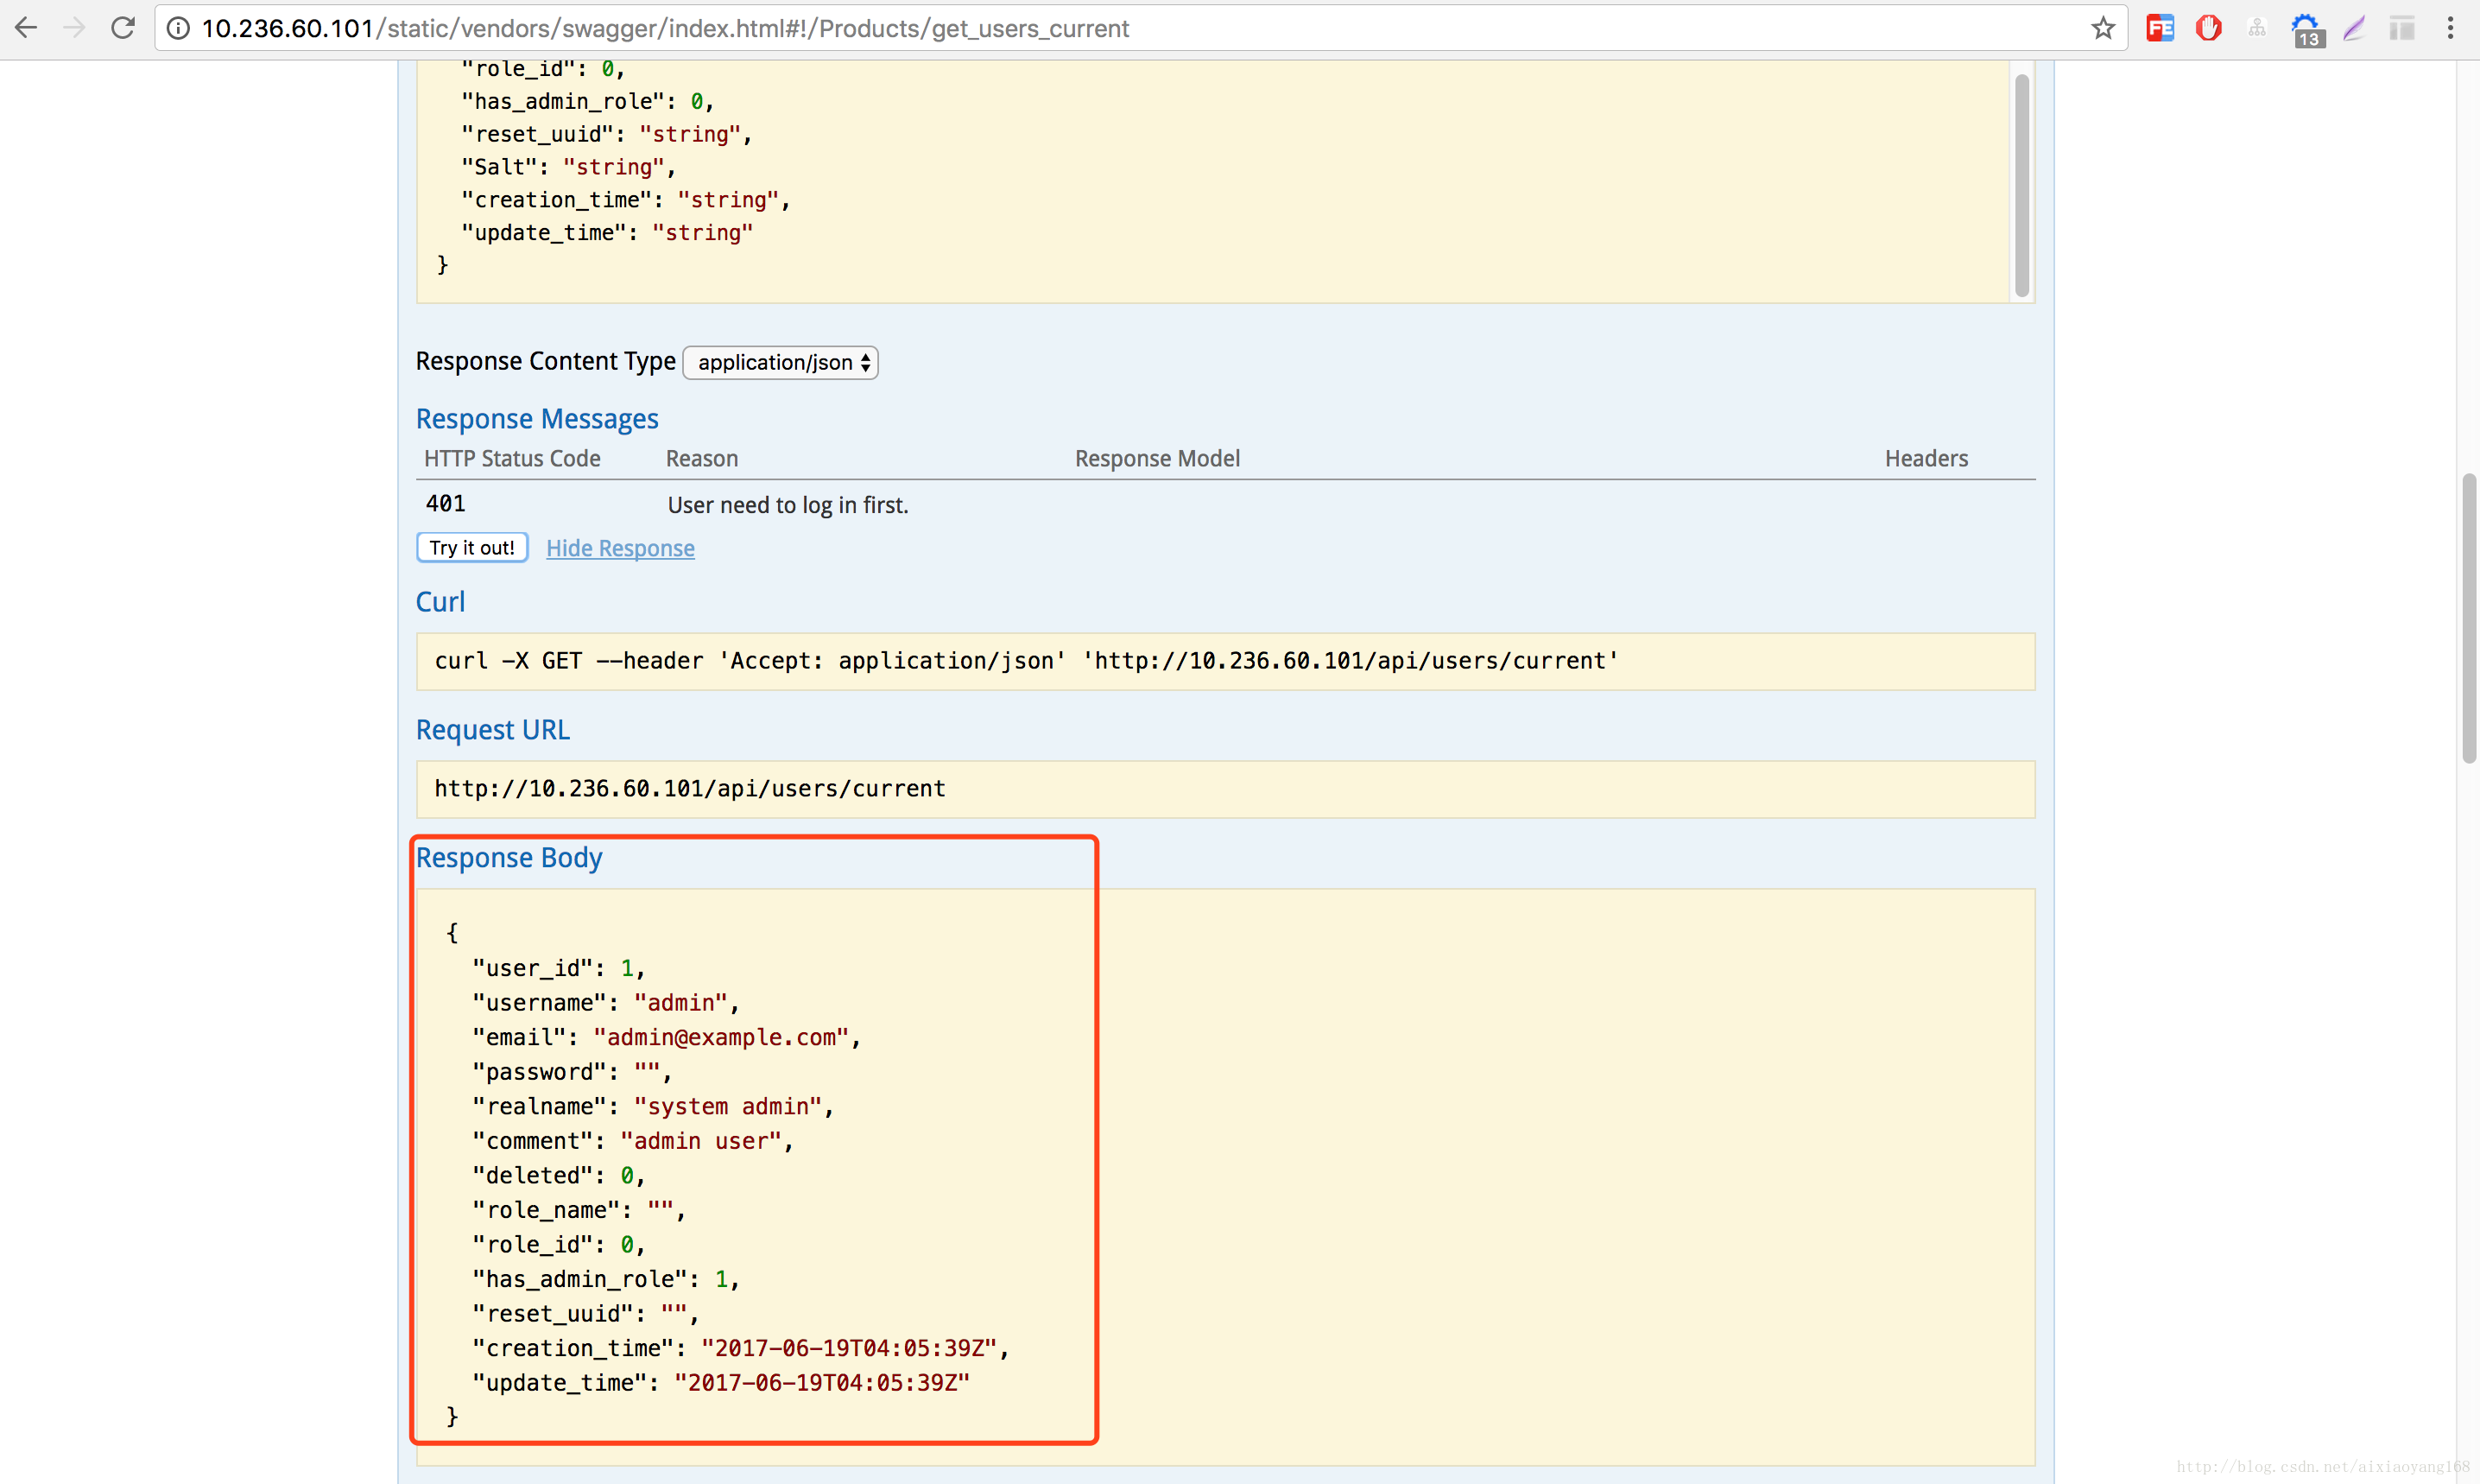Click the "comment": "admin user" line
2480x1484 pixels.
[633, 1141]
